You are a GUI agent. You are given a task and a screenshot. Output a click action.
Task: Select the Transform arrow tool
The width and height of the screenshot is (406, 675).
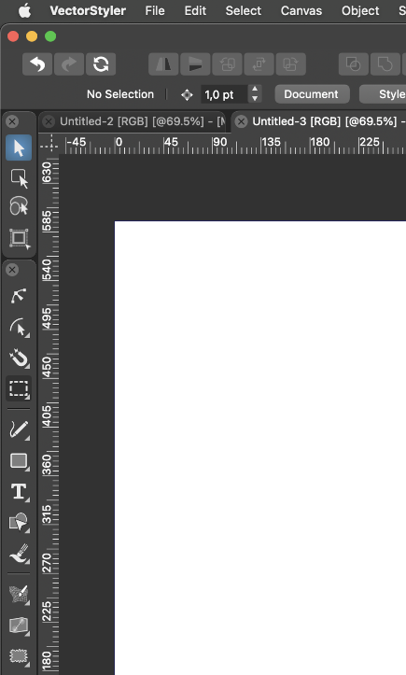point(19,148)
